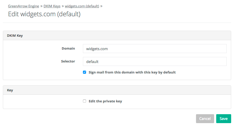Go to the DKIM Keys breadcrumb link
Screen dimensions: 233x126
(52, 6)
